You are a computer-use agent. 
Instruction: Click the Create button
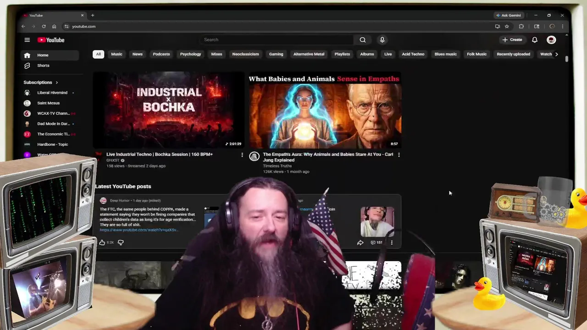pos(512,40)
